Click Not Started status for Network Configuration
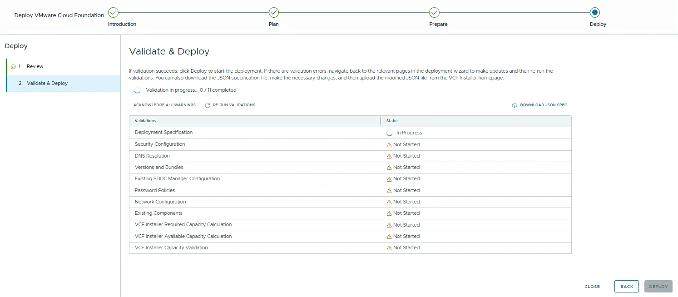The width and height of the screenshot is (678, 297). coord(406,202)
